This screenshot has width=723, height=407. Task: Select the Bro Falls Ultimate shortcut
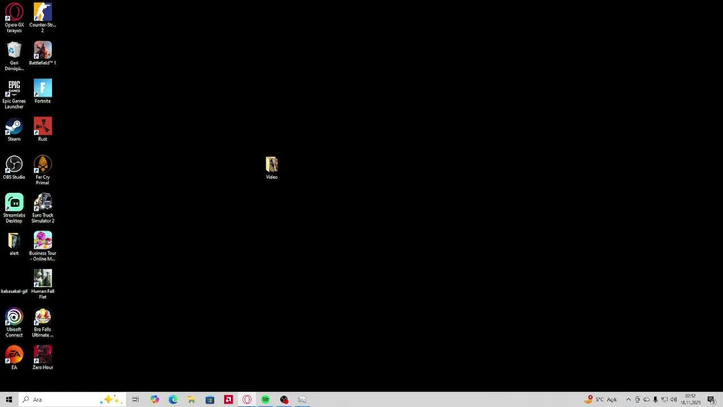point(42,323)
